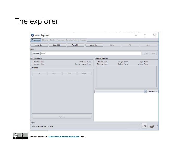This screenshot has width=188, height=141.
Task: Open the class attribute dropdown arrow
Action: pos(145,91)
